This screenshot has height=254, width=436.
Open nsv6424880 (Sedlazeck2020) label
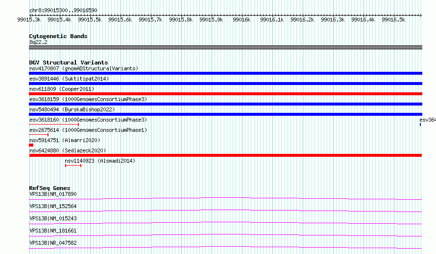68,150
